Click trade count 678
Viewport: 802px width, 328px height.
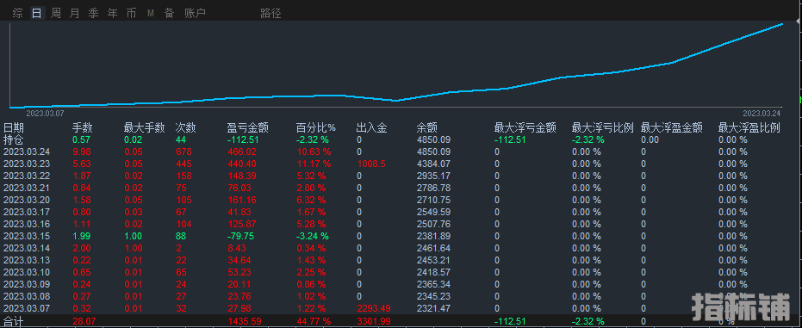pyautogui.click(x=183, y=152)
